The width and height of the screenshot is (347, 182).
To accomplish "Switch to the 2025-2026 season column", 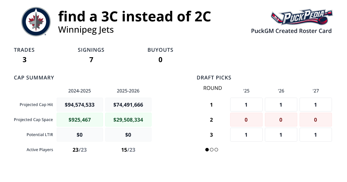I will pos(128,91).
